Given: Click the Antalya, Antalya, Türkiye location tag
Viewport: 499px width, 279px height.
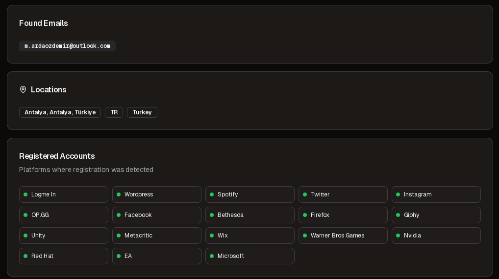Looking at the screenshot, I should tap(60, 112).
